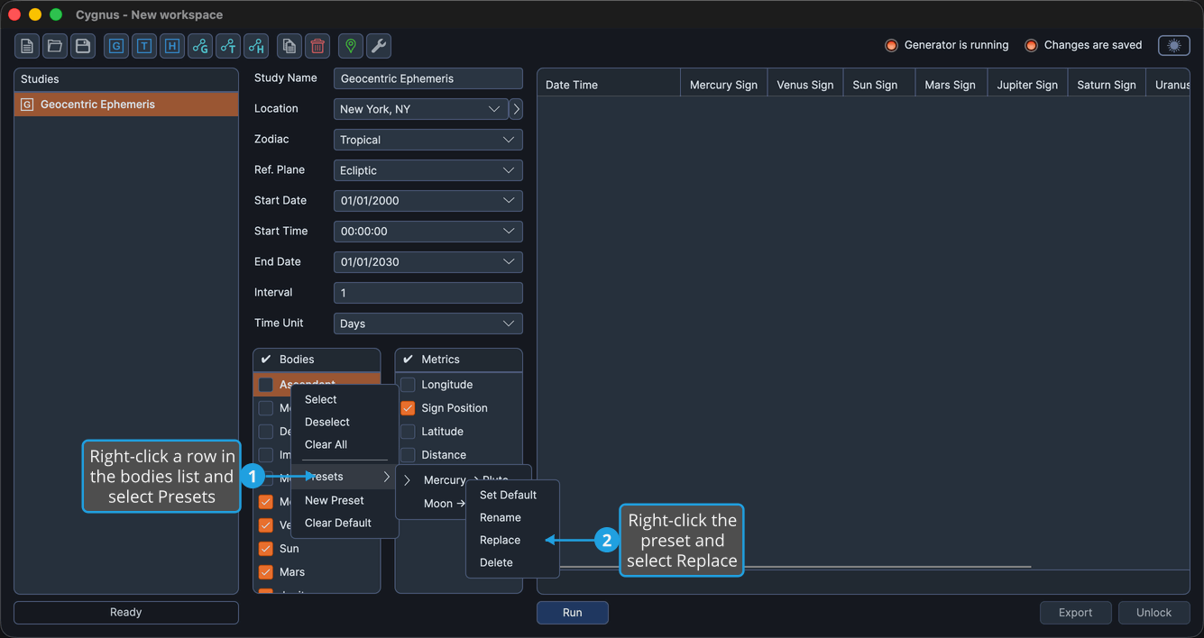
Task: Click the Jupiter Sign column header
Action: [x=1027, y=85]
